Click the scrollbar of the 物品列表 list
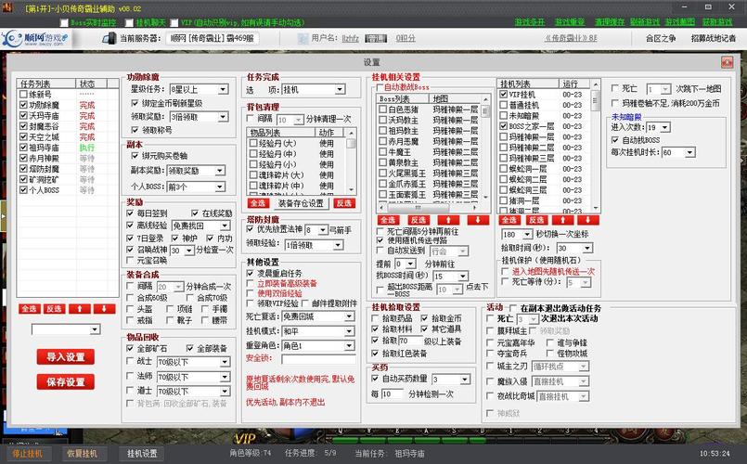This screenshot has height=464, width=747. click(351, 167)
